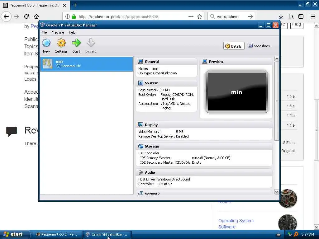Click the min VM preview thumbnail
The image size is (319, 239).
pos(237,92)
